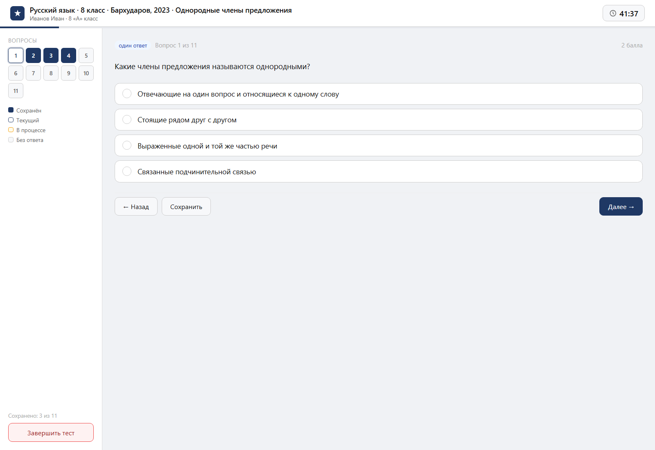Save the answer with 'Сохранить'
The height and width of the screenshot is (450, 655).
[x=186, y=207]
